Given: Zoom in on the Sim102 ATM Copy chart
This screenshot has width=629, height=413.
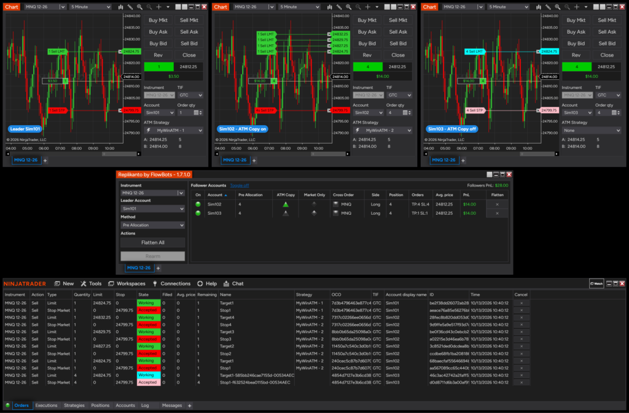Looking at the screenshot, I should (349, 7).
